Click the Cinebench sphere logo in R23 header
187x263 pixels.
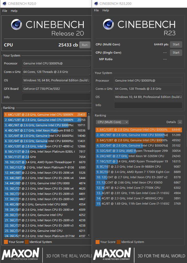109,24
